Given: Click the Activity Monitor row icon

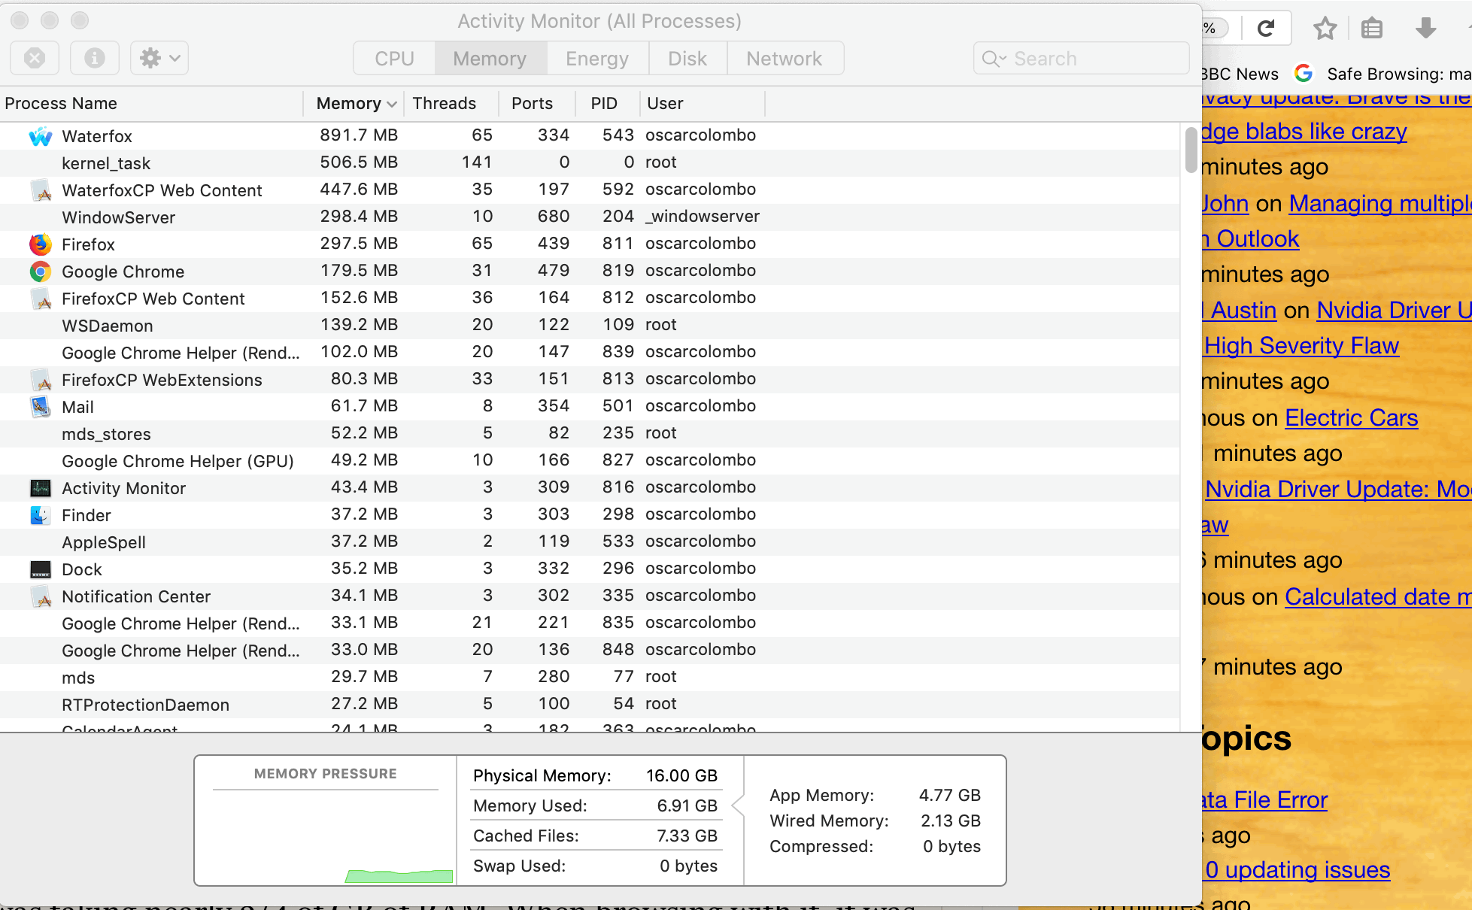Looking at the screenshot, I should (x=40, y=488).
